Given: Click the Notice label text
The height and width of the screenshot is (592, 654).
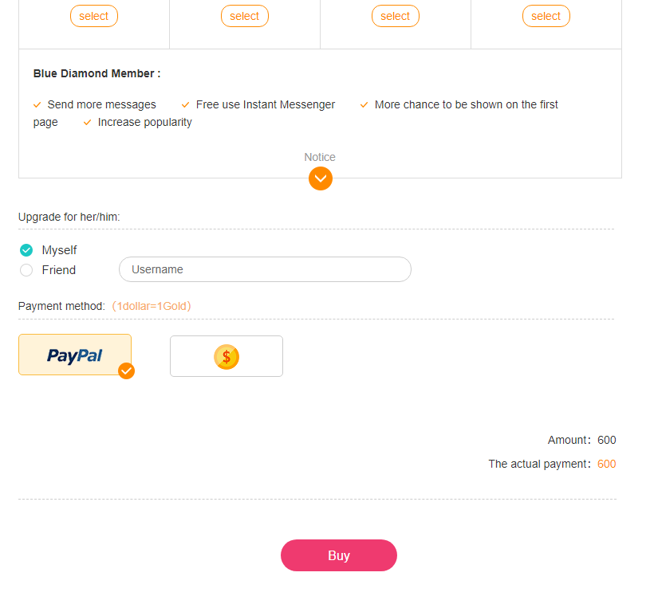Looking at the screenshot, I should (320, 157).
